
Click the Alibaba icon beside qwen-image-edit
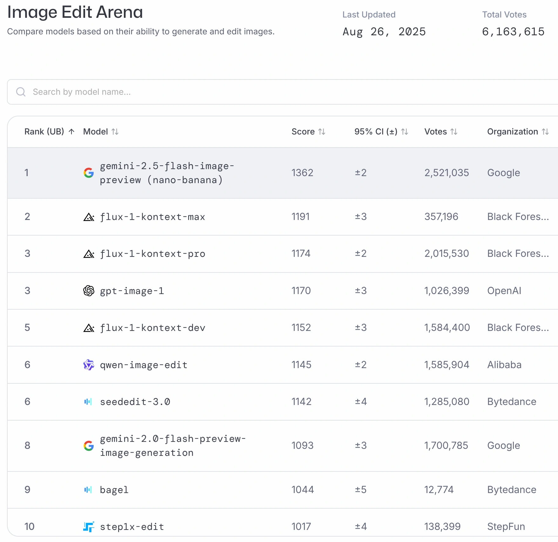88,365
